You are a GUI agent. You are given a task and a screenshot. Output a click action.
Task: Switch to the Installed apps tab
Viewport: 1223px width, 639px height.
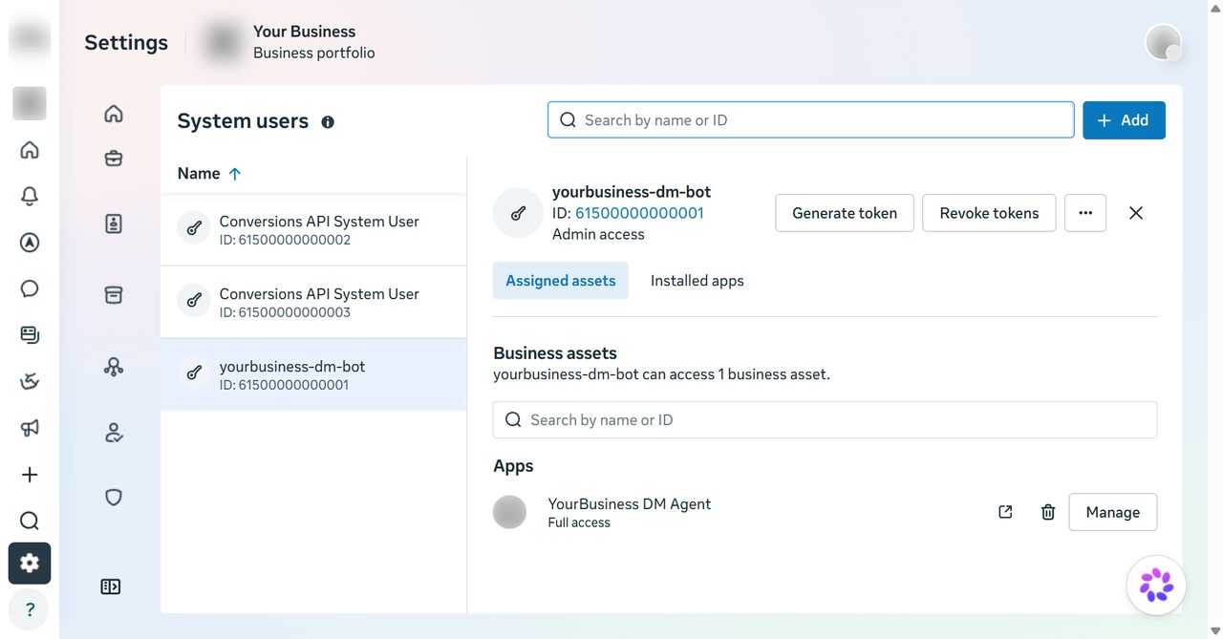[697, 281]
